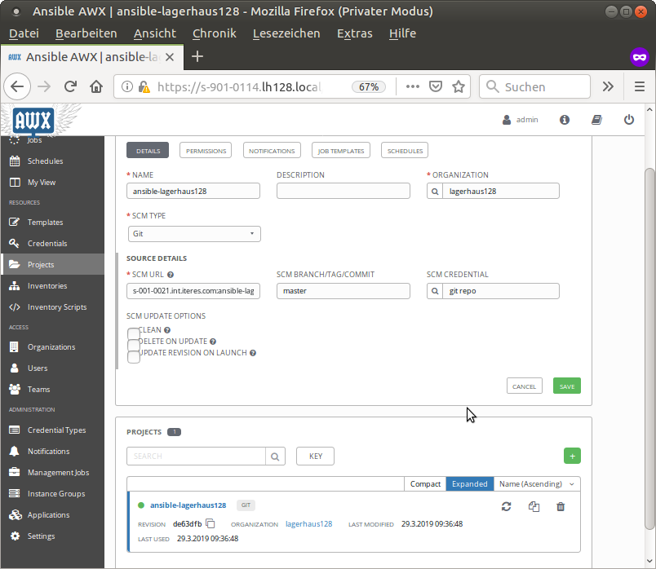The height and width of the screenshot is (569, 656).
Task: Show help for Delete on Update
Action: tap(212, 342)
